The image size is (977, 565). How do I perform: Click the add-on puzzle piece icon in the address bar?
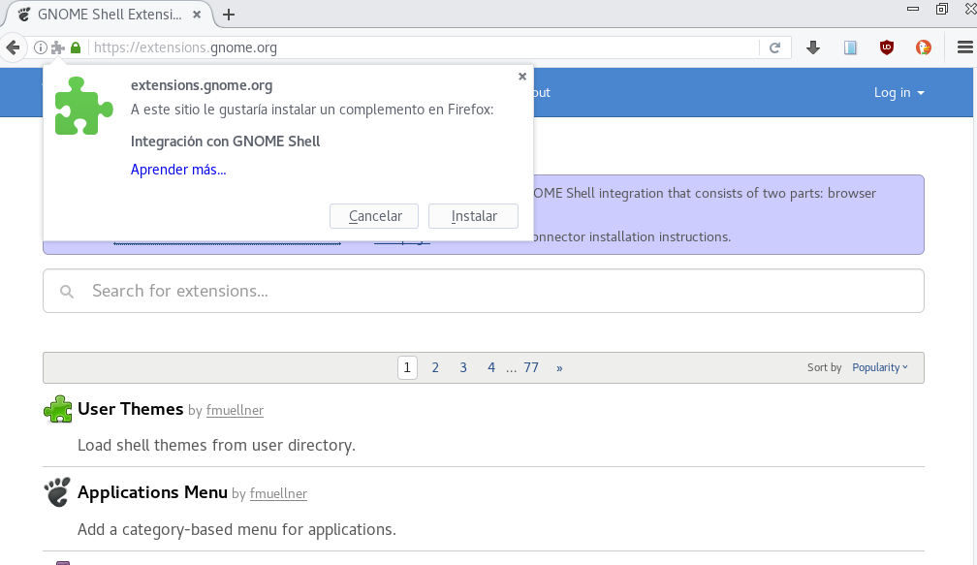58,47
